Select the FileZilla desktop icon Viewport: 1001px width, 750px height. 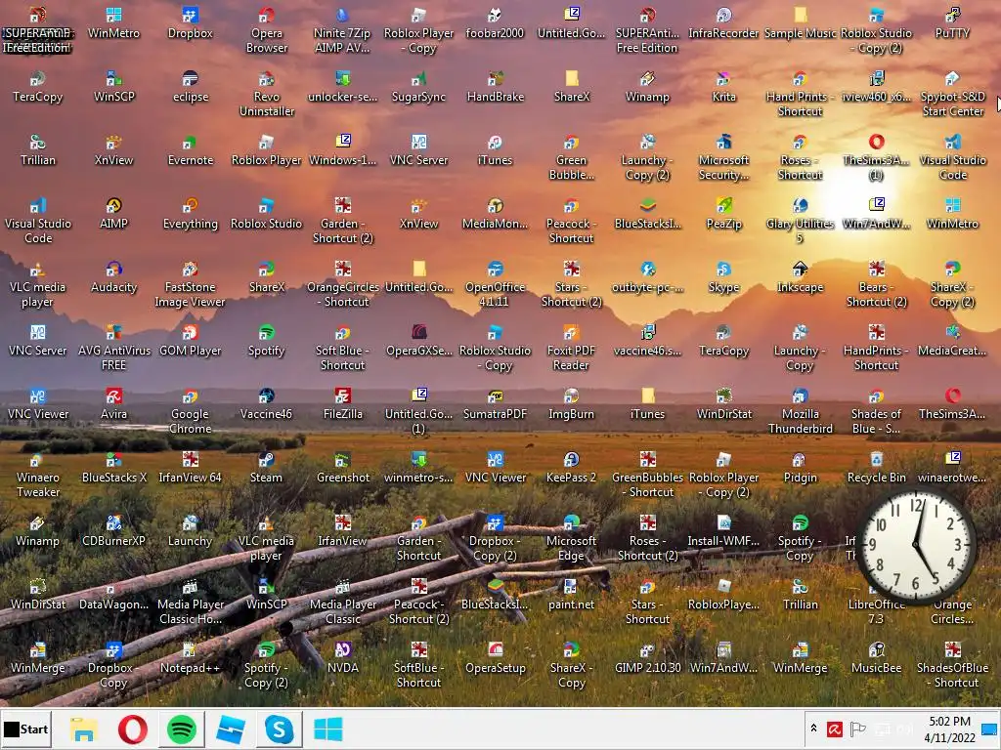(342, 403)
